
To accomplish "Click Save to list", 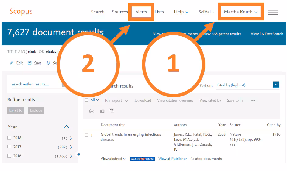I will point(236,100).
